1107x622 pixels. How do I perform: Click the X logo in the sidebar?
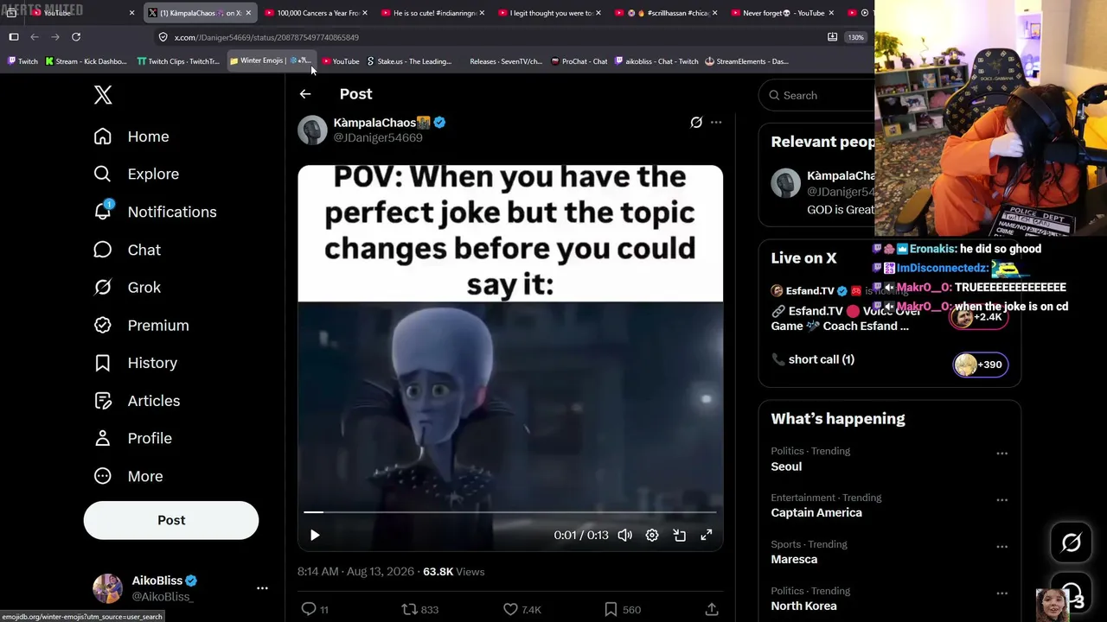[x=103, y=95]
